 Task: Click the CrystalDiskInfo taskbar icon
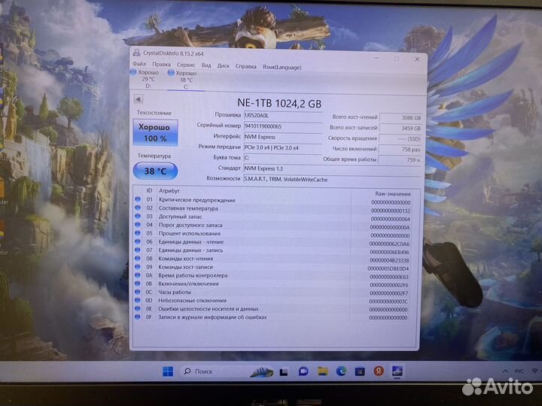tap(397, 371)
